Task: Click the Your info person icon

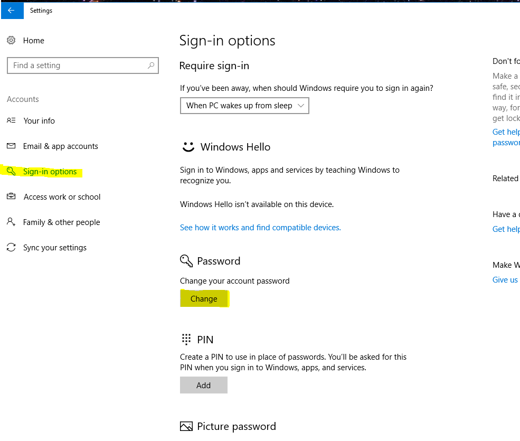Action: point(11,121)
